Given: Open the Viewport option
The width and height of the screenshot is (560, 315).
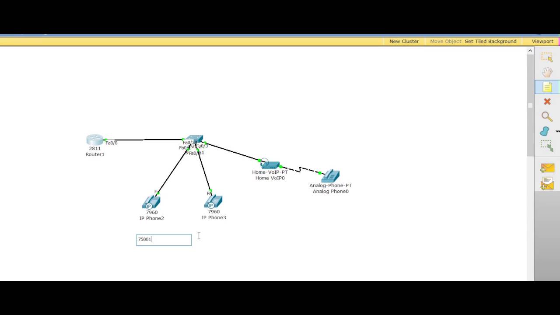Looking at the screenshot, I should 542,41.
